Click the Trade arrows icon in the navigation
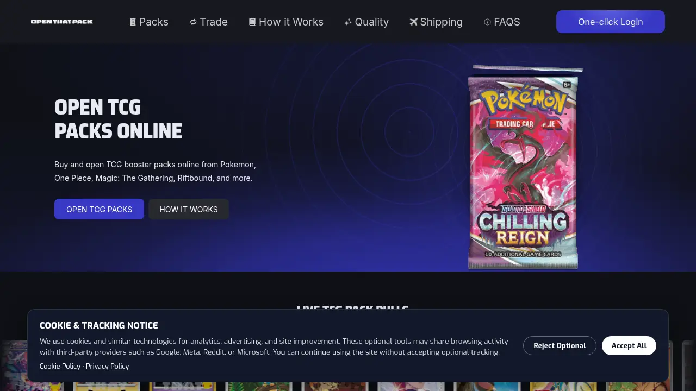Image resolution: width=696 pixels, height=391 pixels. (x=193, y=22)
